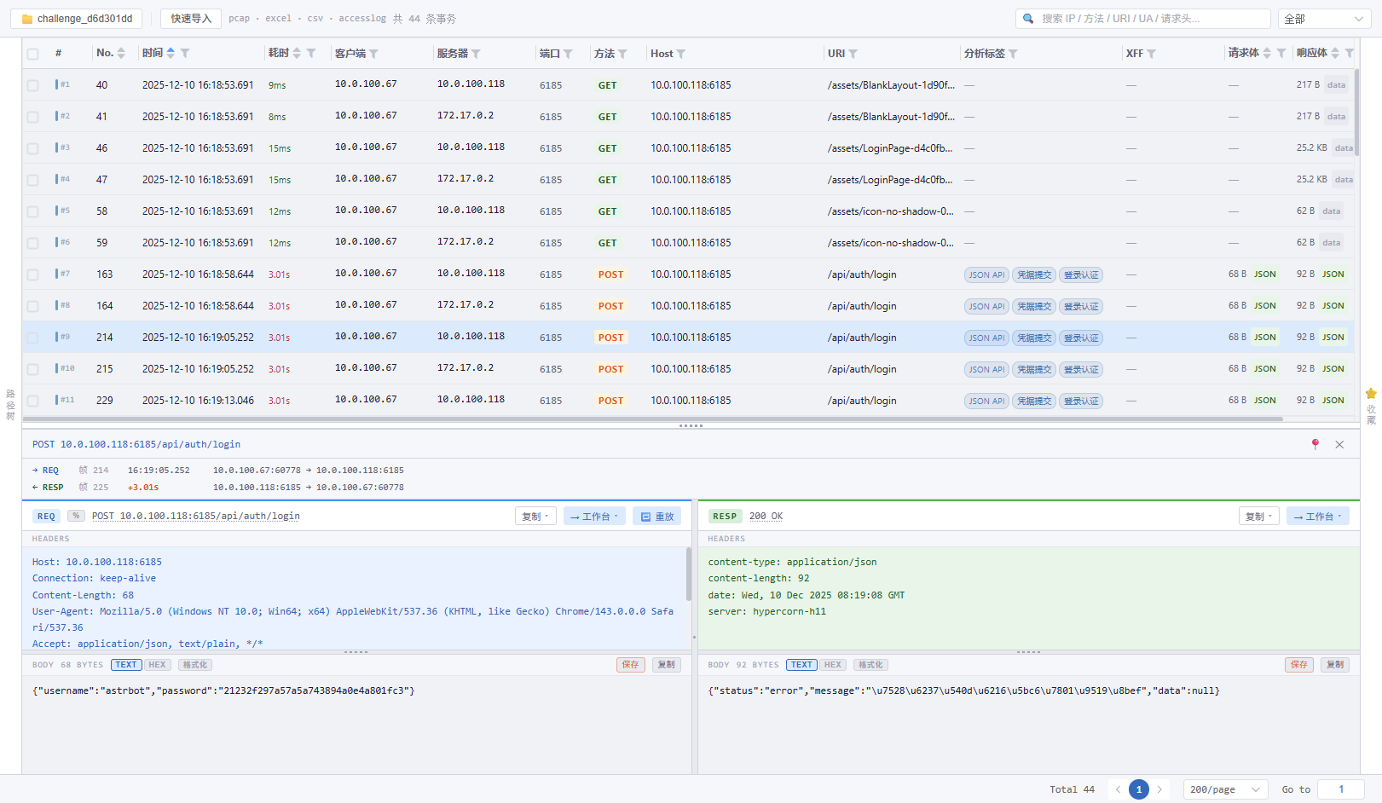This screenshot has width=1382, height=803.
Task: Click the search magnifier icon
Action: coord(1028,19)
